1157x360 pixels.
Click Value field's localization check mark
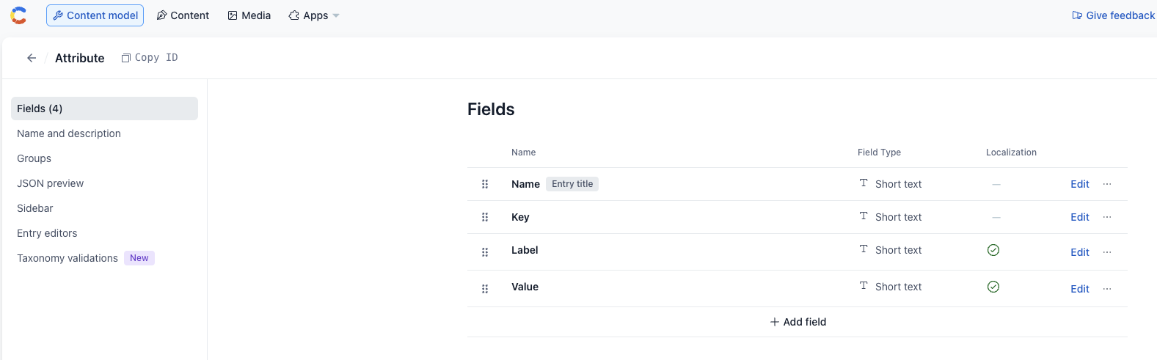[x=993, y=287]
